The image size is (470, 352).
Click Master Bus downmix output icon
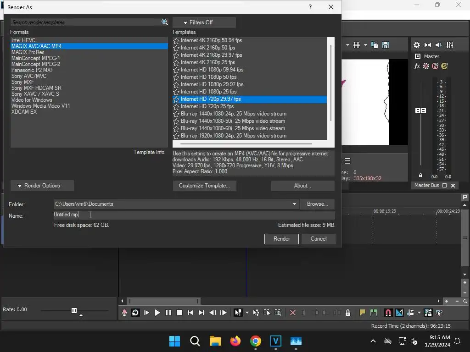pyautogui.click(x=428, y=45)
